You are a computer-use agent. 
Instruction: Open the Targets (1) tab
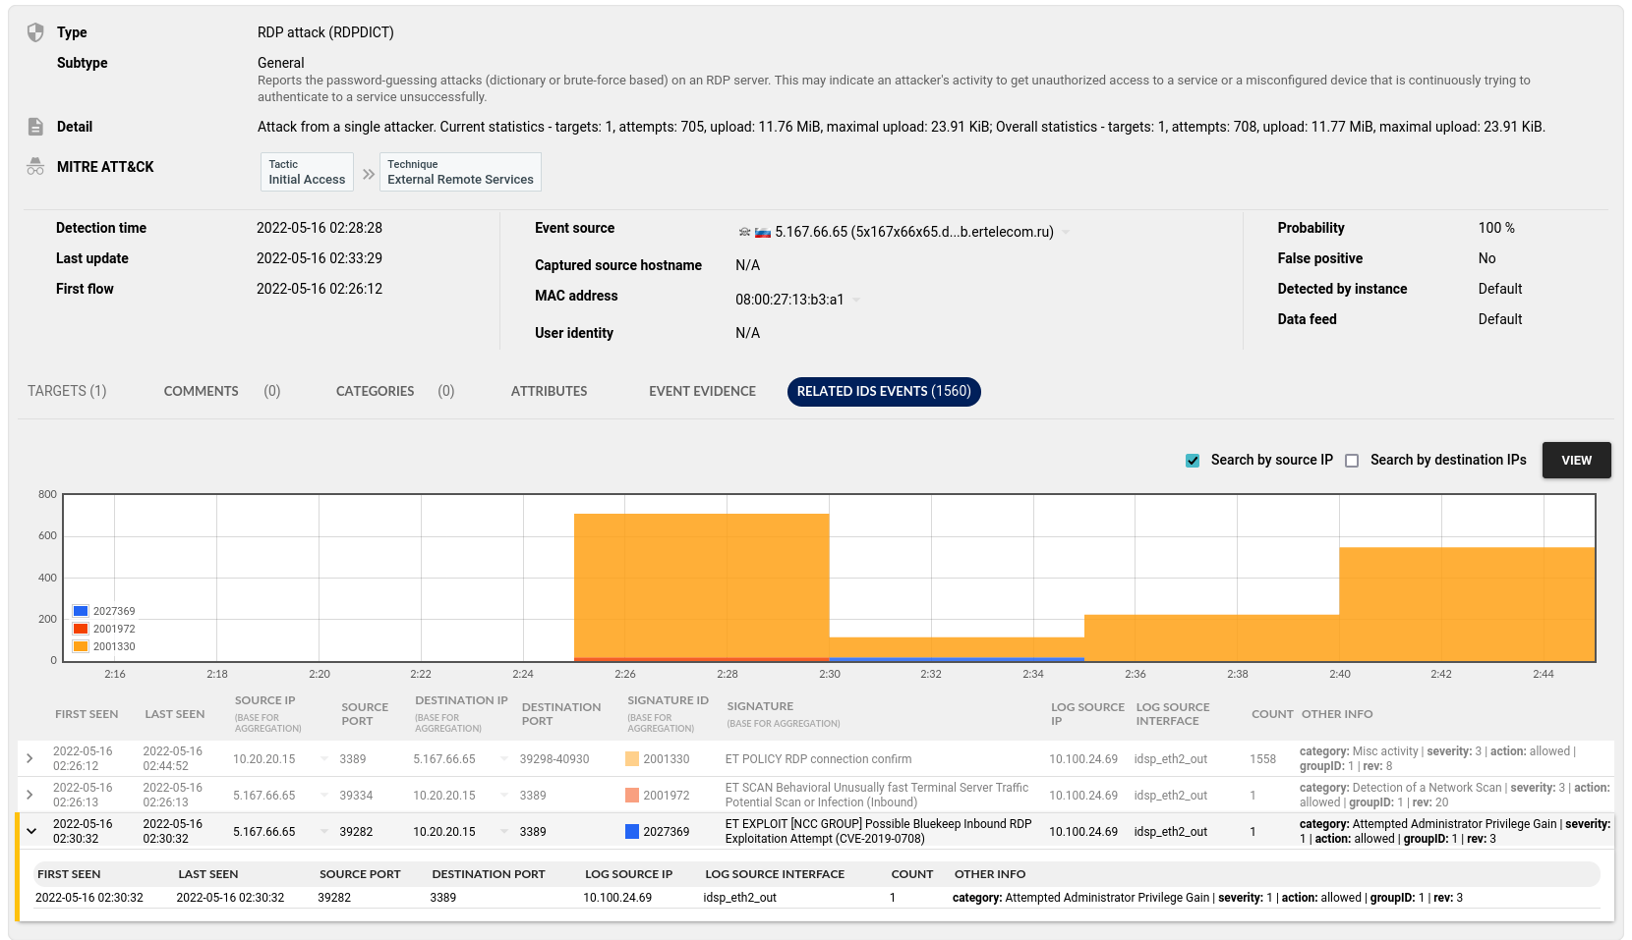67,391
